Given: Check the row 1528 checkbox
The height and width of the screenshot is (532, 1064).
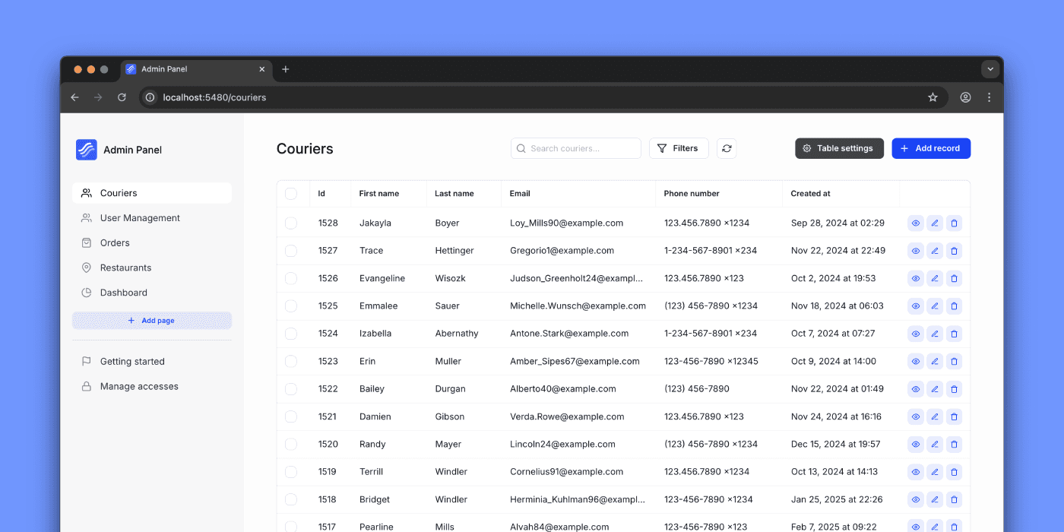Looking at the screenshot, I should coord(291,223).
